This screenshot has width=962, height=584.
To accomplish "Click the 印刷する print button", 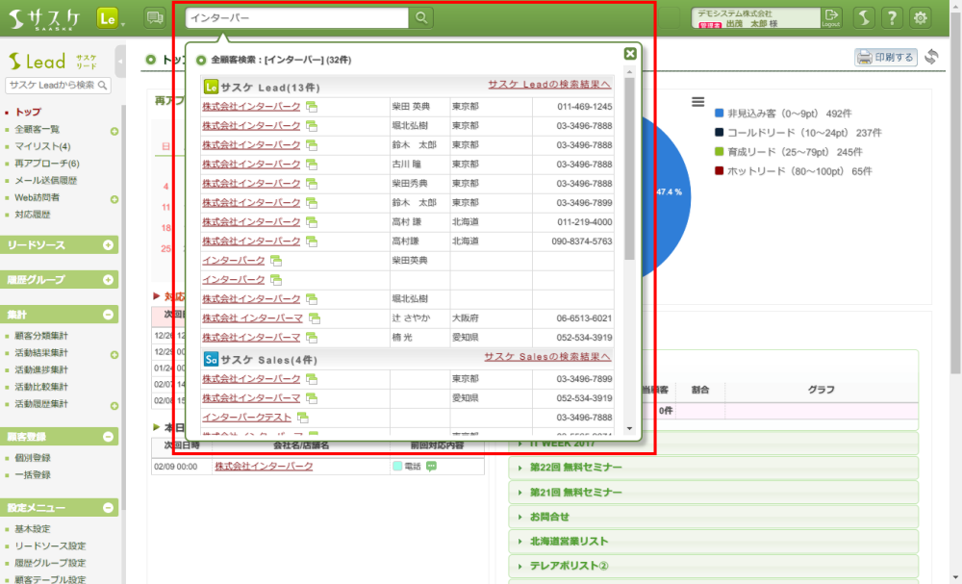I will tap(885, 57).
